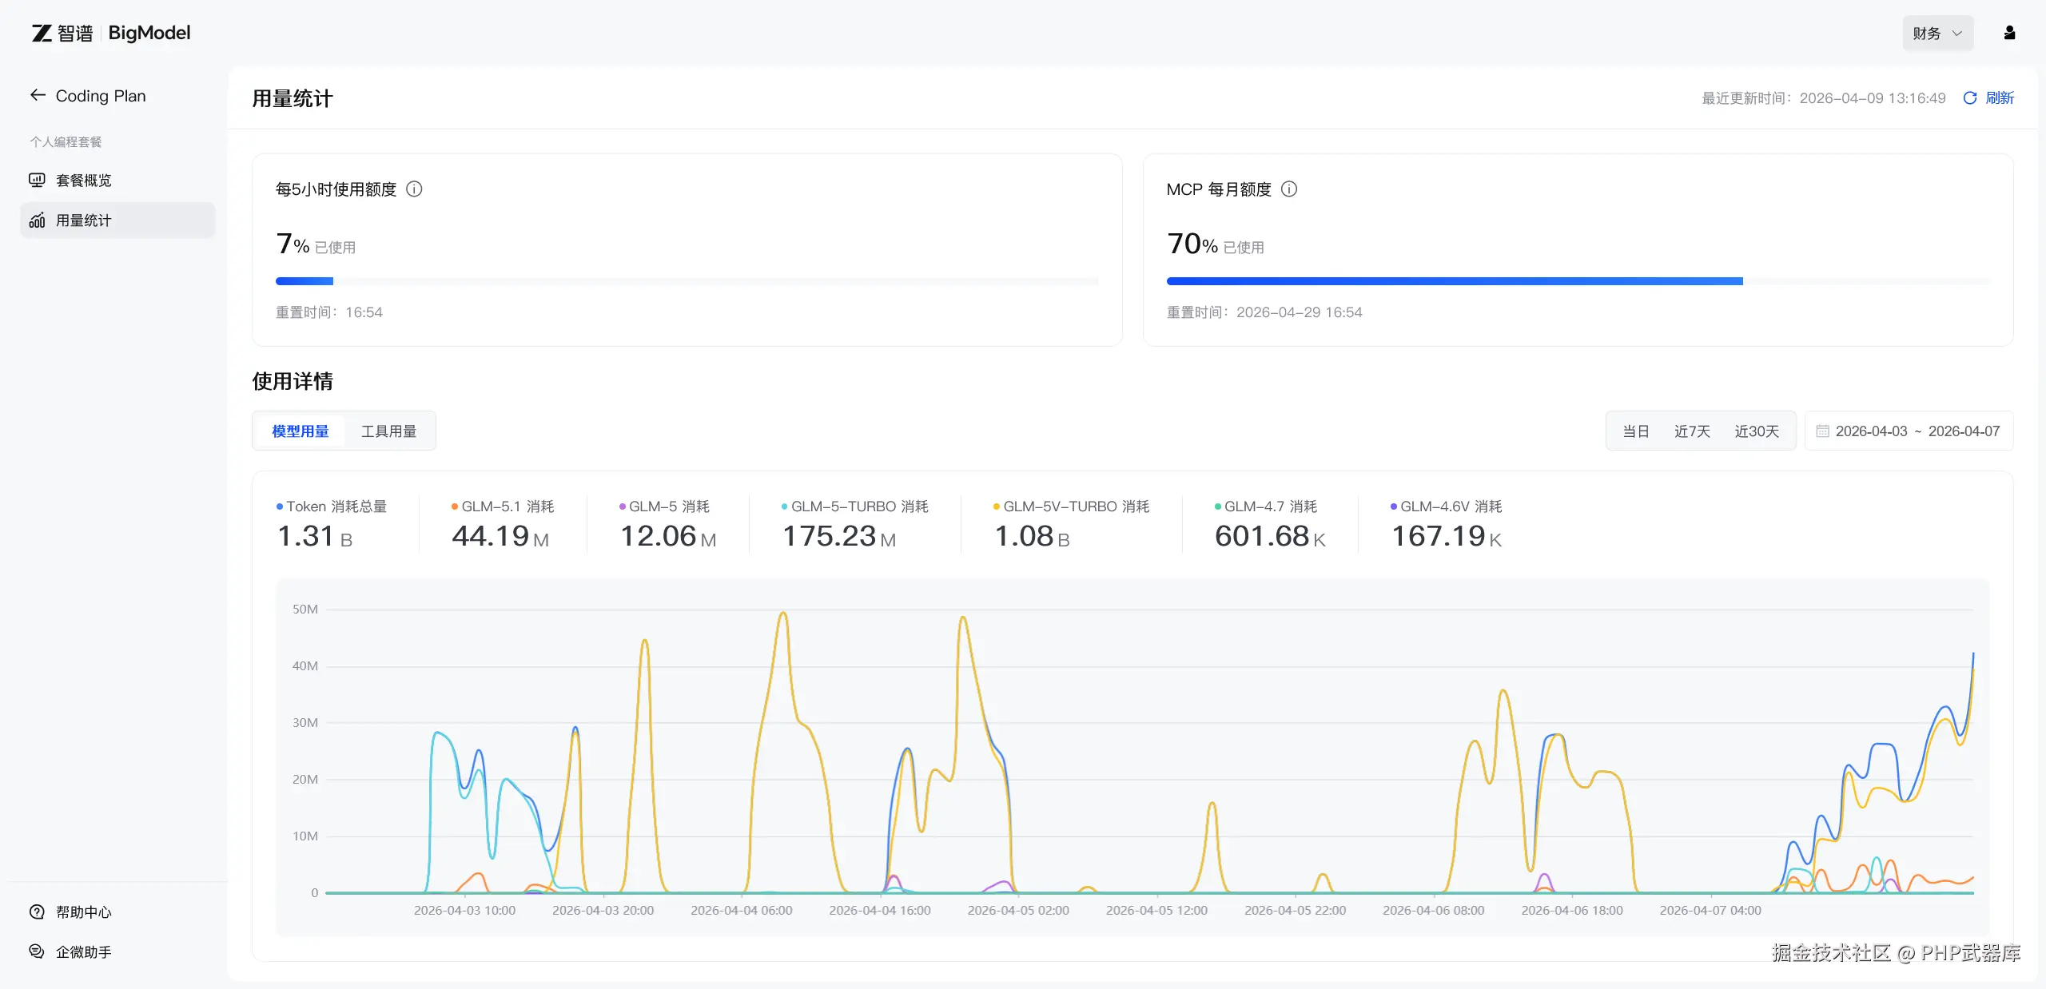Expand the 财务 dropdown menu

click(1937, 34)
